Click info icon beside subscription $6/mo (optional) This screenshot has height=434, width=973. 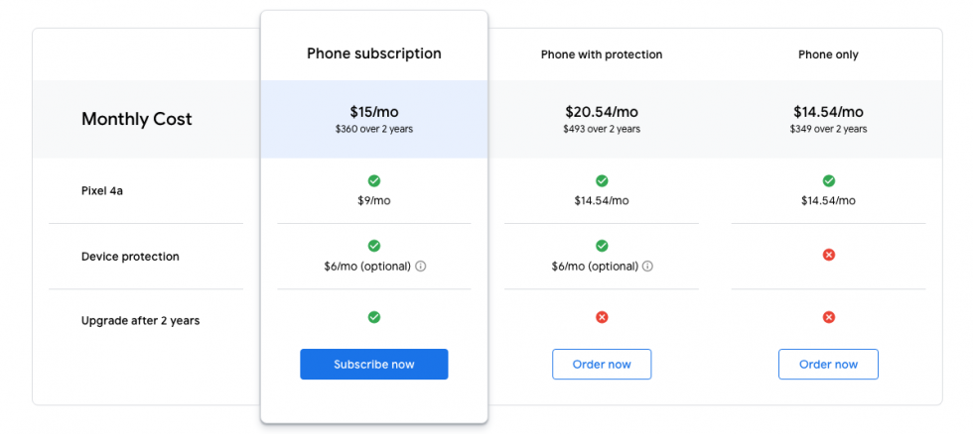pyautogui.click(x=421, y=267)
